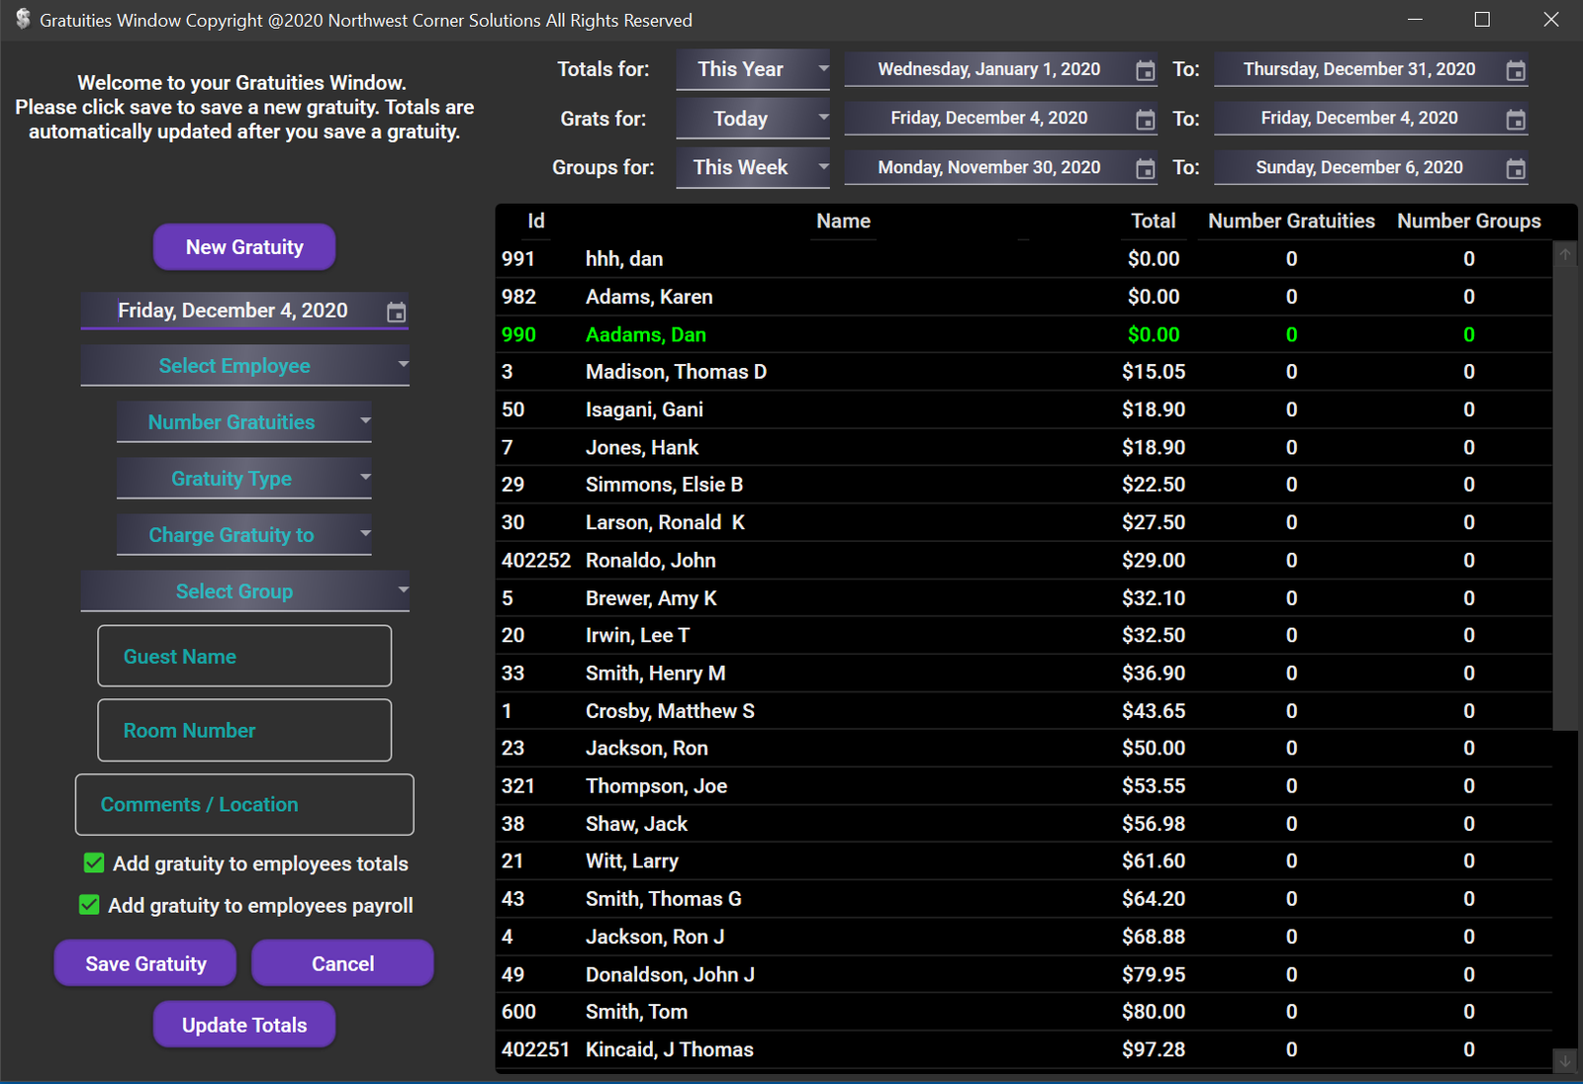The height and width of the screenshot is (1084, 1583).
Task: Open calendar for Groups start date
Action: pos(1145,169)
